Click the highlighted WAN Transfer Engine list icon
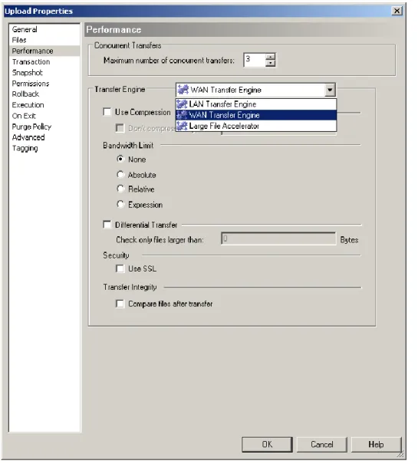418x464 pixels. (182, 115)
